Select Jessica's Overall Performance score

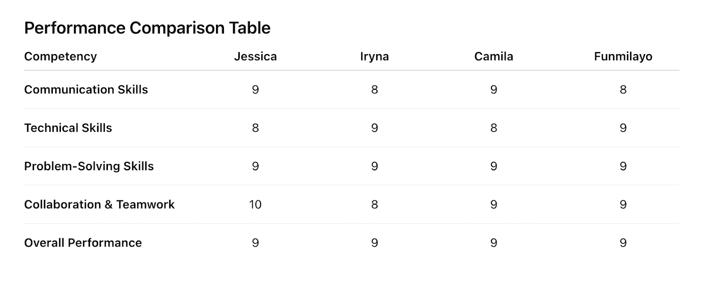pos(255,243)
